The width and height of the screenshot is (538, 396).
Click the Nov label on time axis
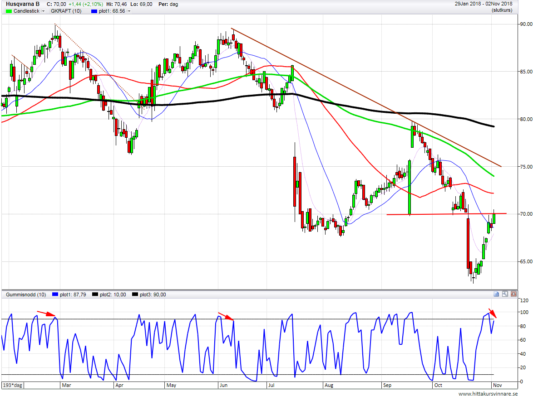click(498, 385)
